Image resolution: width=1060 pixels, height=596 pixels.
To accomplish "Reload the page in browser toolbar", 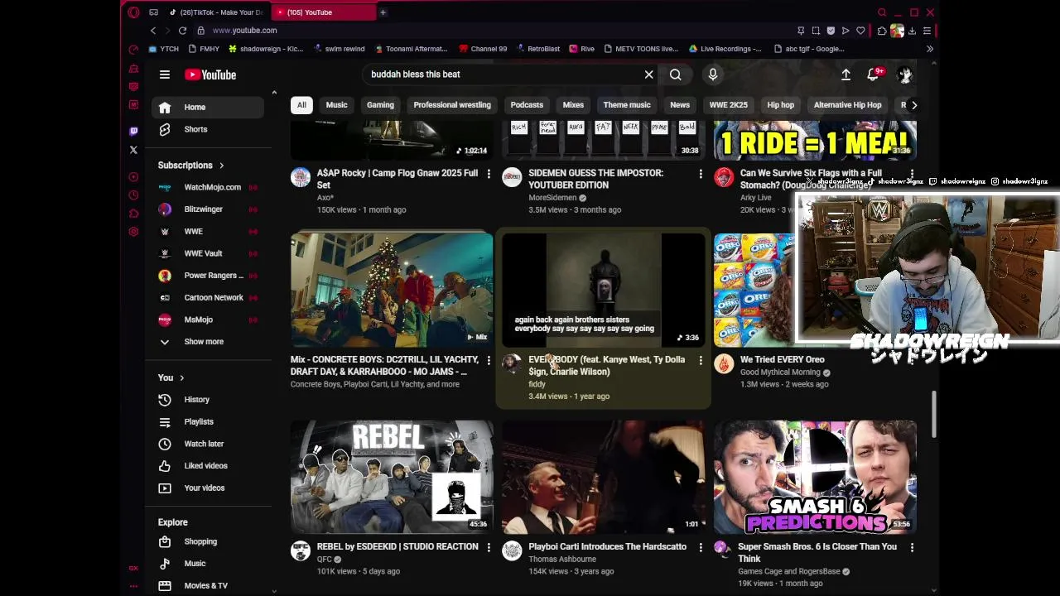I will 182,31.
